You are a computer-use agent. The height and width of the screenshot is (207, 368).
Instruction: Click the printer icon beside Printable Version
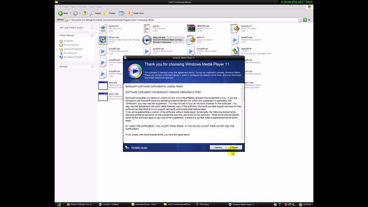[127, 147]
